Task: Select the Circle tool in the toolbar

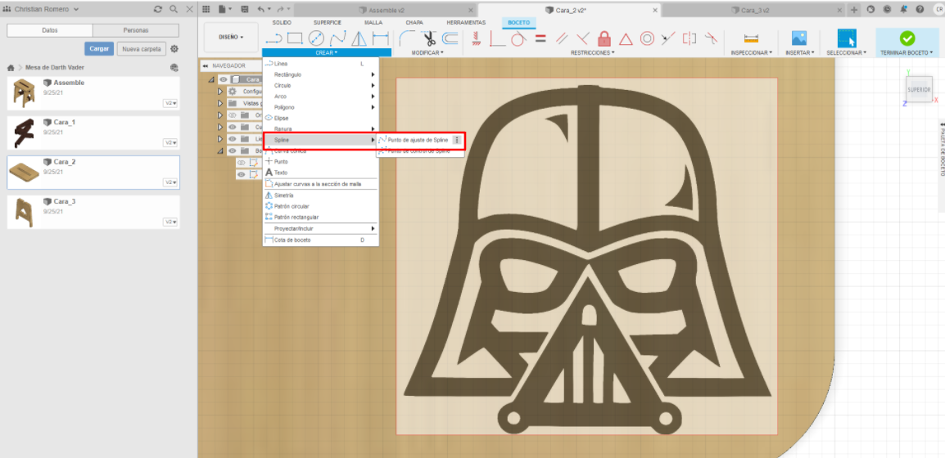Action: click(316, 39)
